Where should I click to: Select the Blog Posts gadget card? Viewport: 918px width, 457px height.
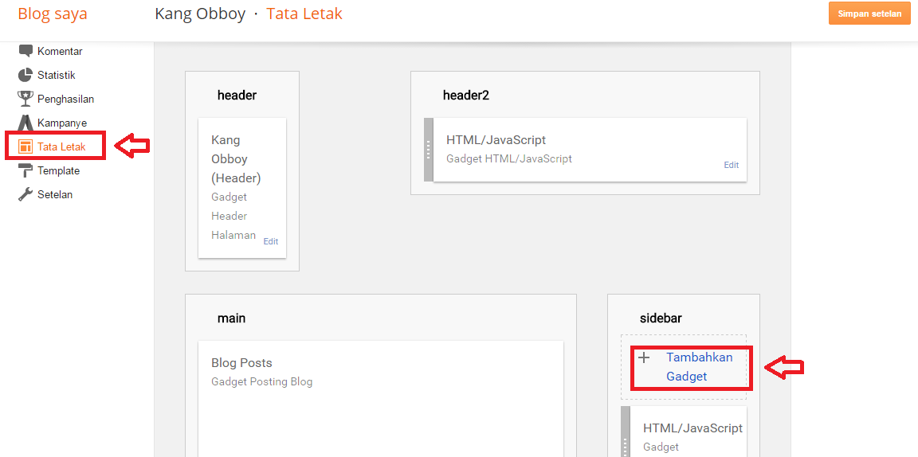(x=381, y=399)
